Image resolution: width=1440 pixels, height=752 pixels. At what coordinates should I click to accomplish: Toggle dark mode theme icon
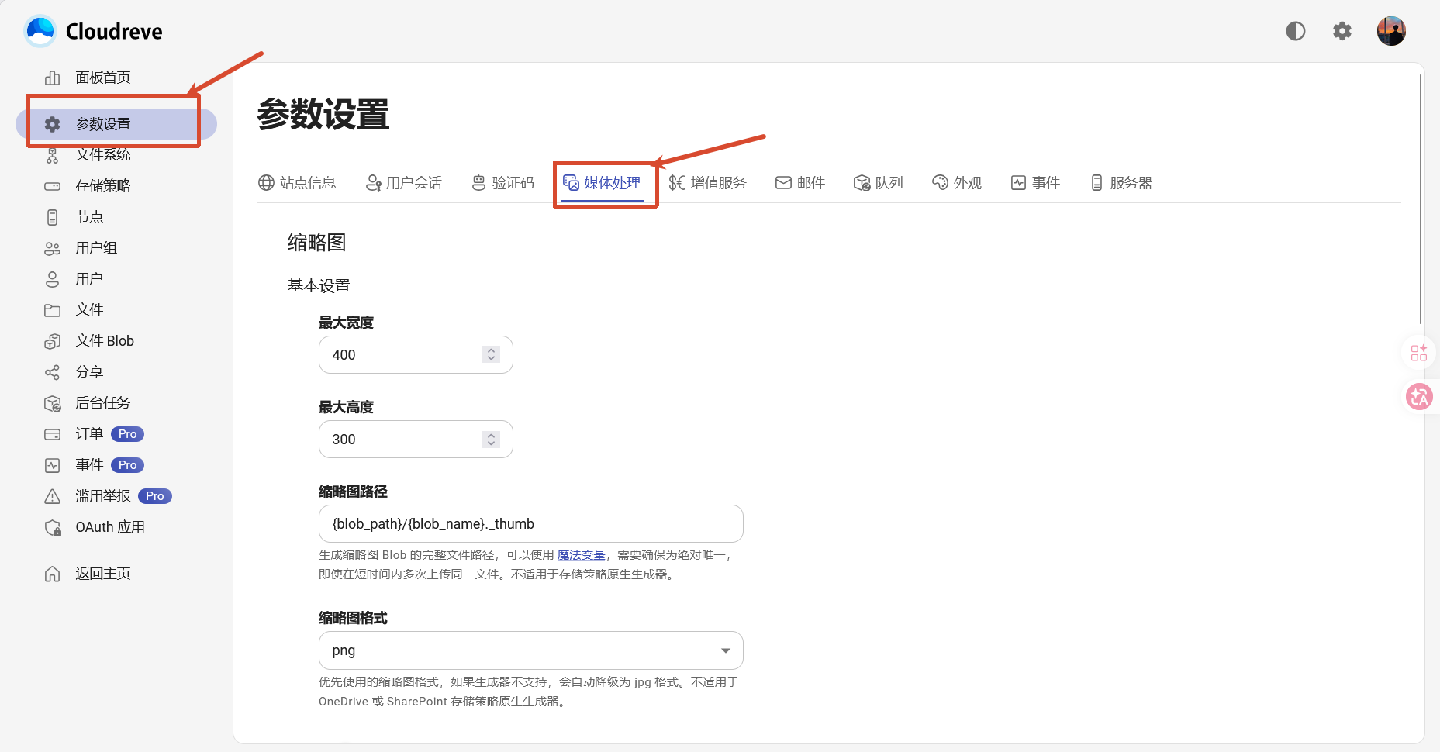[x=1296, y=31]
